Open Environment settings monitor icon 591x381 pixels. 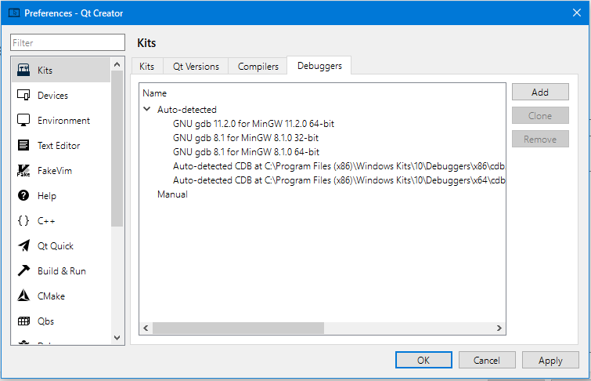23,121
